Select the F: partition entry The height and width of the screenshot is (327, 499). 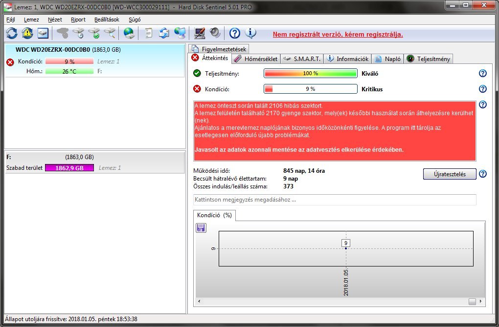(x=95, y=162)
